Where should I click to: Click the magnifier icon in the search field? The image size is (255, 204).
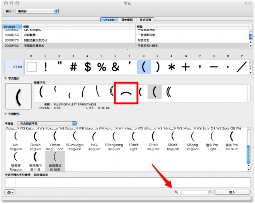click(177, 192)
